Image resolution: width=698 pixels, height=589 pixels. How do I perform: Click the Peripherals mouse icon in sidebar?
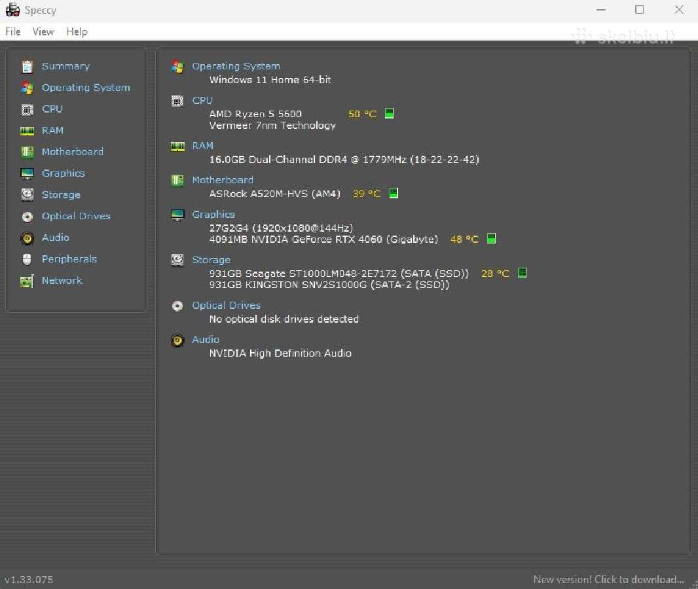[27, 259]
